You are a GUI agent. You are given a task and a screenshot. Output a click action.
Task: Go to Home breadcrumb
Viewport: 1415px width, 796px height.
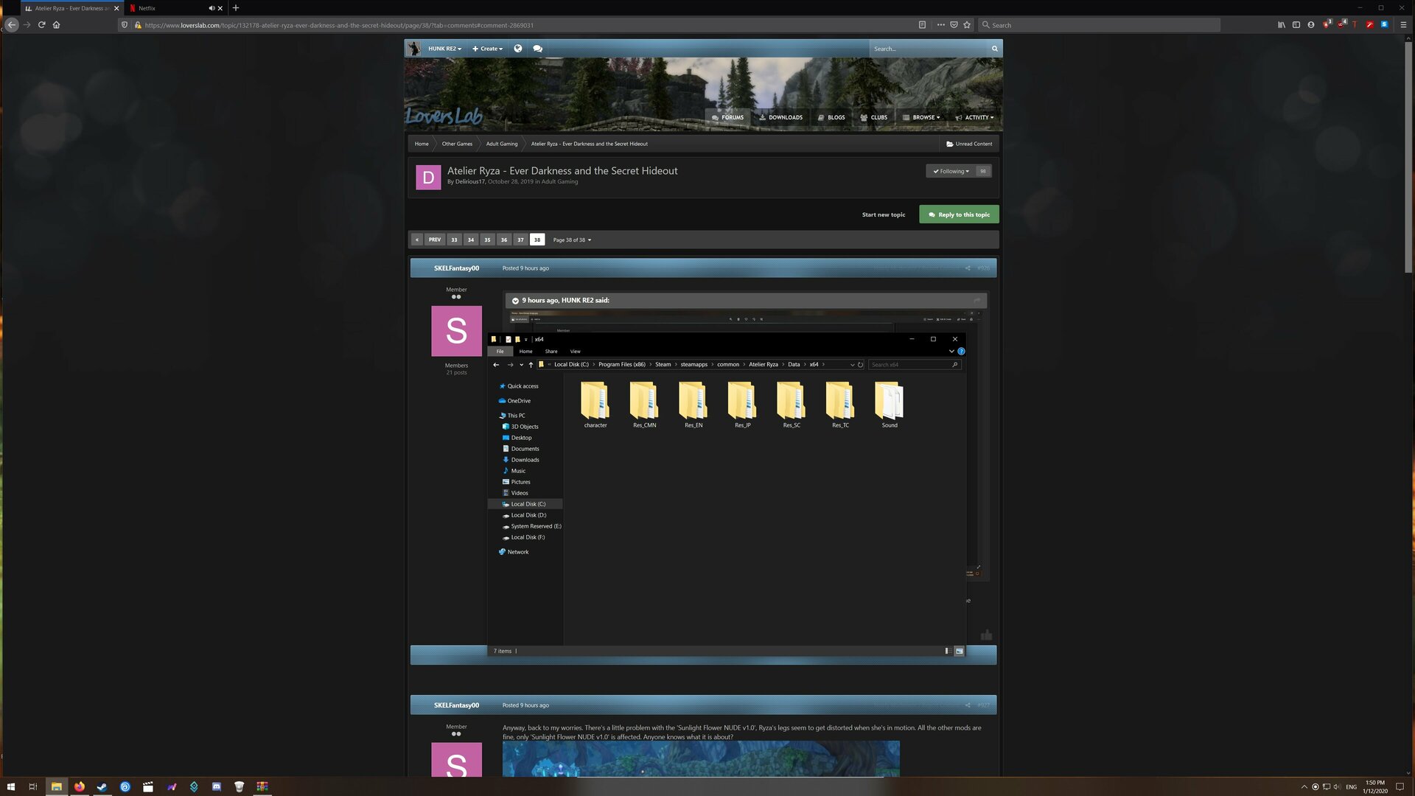click(x=422, y=144)
